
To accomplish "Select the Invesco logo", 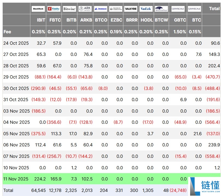I will pyautogui.click(x=101, y=9).
